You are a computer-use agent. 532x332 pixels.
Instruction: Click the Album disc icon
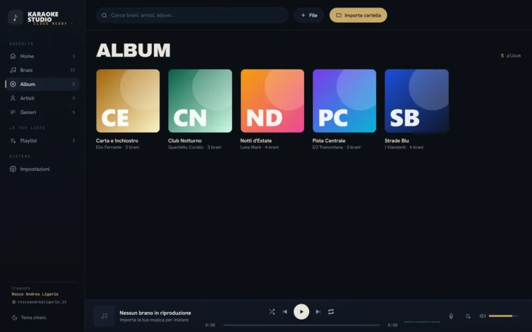pyautogui.click(x=13, y=84)
